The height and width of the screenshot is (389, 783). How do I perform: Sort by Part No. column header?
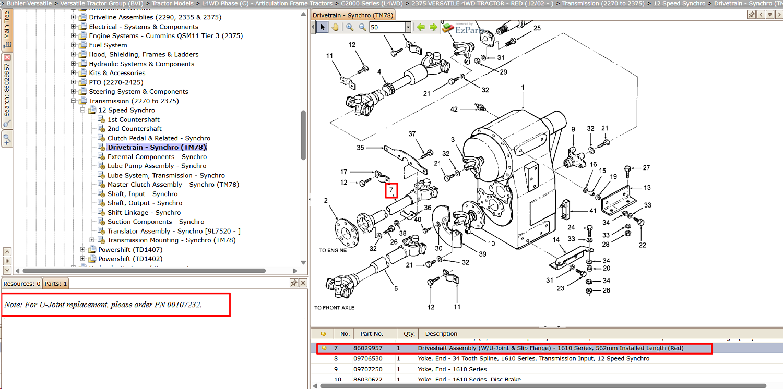coord(375,334)
